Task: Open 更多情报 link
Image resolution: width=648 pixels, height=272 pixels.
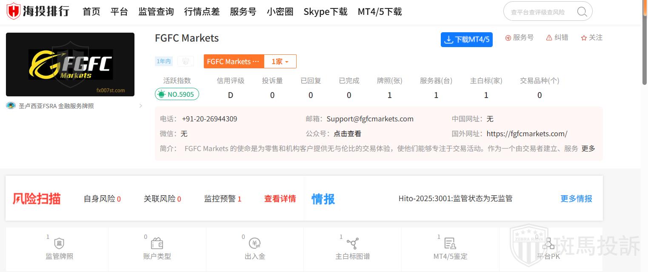Action: click(576, 199)
